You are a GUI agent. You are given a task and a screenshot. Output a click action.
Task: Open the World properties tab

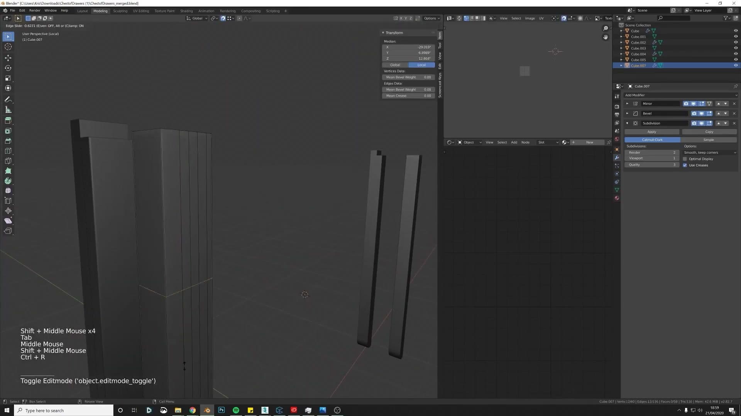[x=617, y=139]
